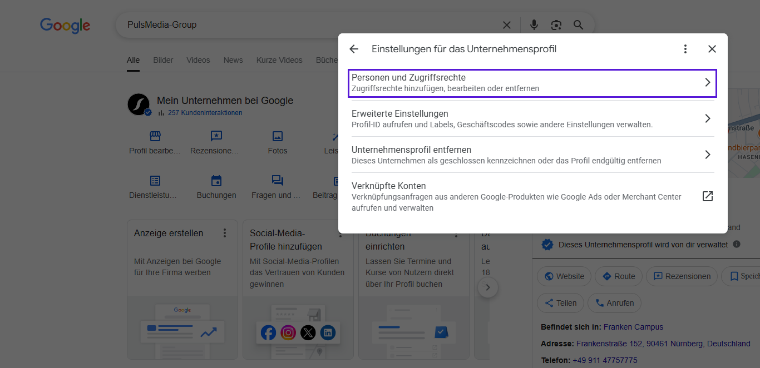Open three-dot menu in settings dialog
760x368 pixels.
pos(685,49)
